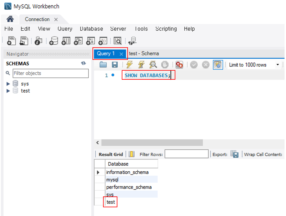Click the Database column header
Viewport: 286px width, 216px height.
[131, 164]
